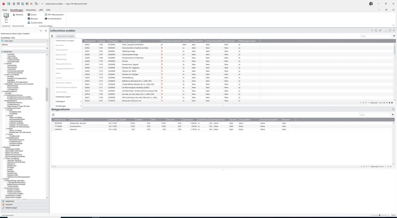Viewport: 397px width, 218px height.
Task: Open PDF-Wasserzeichen settings
Action: click(x=54, y=15)
